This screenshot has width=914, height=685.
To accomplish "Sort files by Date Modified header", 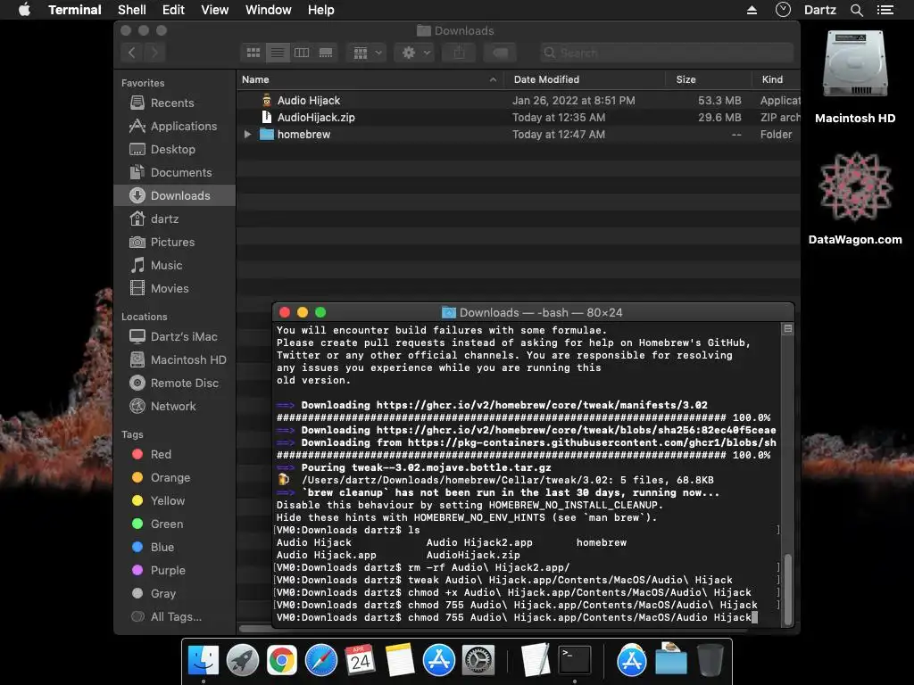I will click(x=585, y=79).
